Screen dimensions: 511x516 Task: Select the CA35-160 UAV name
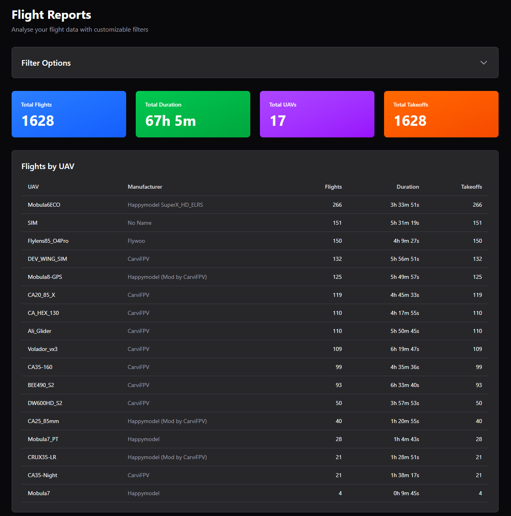click(x=40, y=367)
